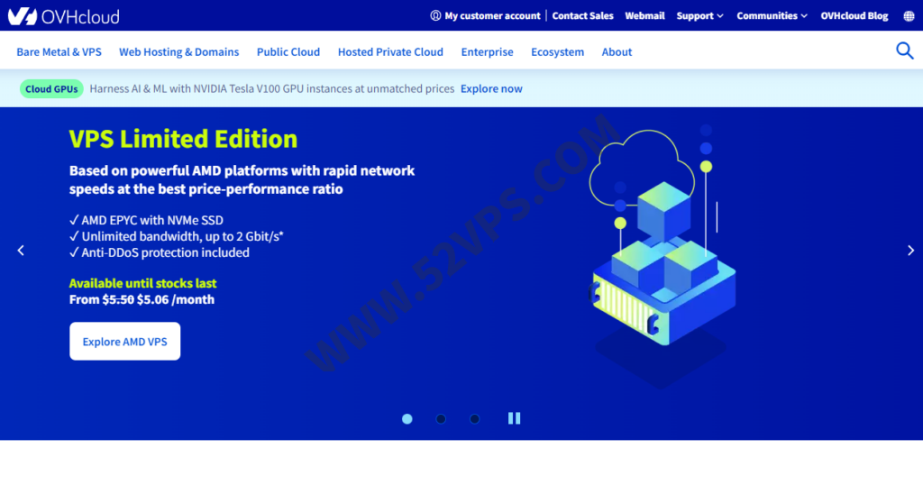Open Web Hosting & Domains menu
The height and width of the screenshot is (485, 923).
179,51
